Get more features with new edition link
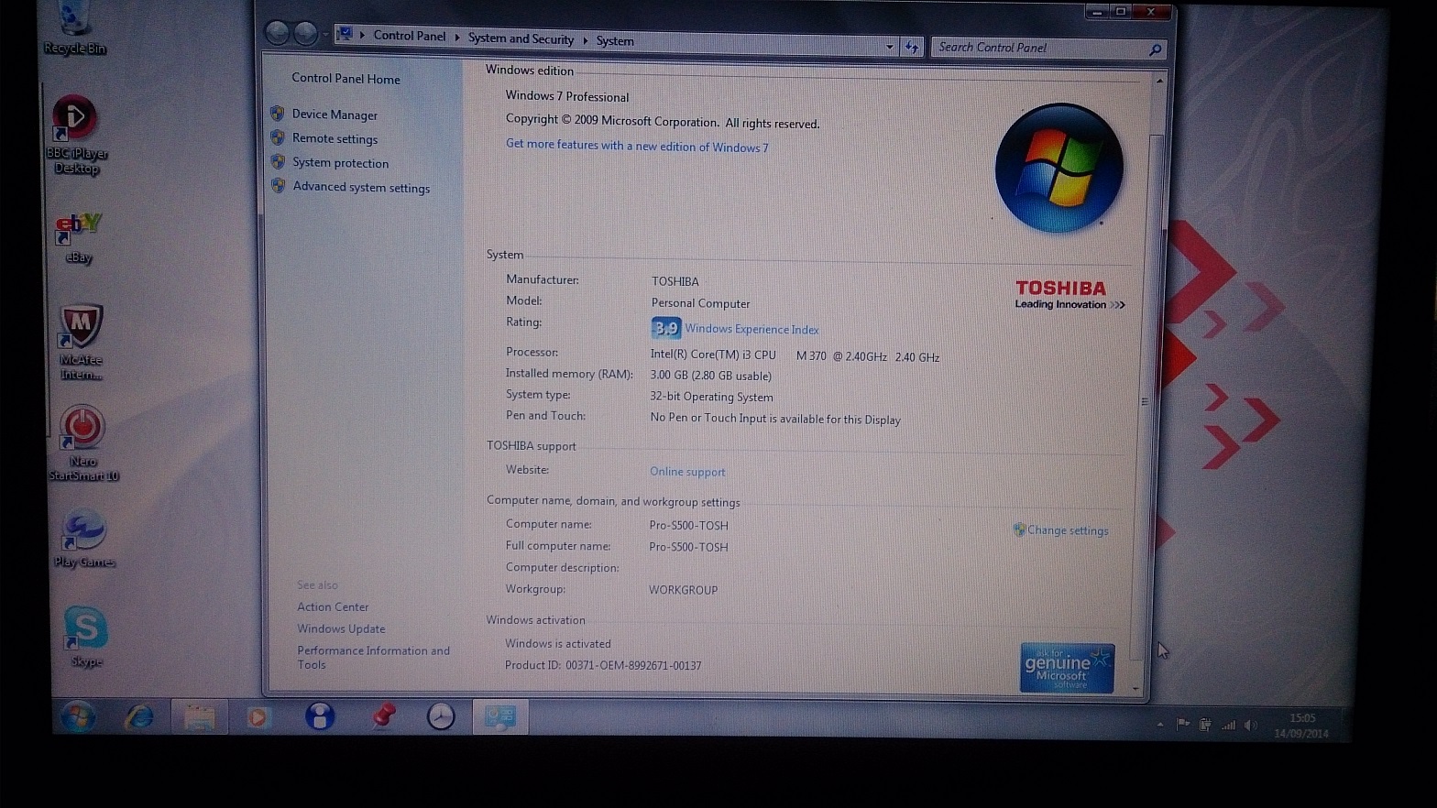Viewport: 1437px width, 808px height. click(x=637, y=146)
